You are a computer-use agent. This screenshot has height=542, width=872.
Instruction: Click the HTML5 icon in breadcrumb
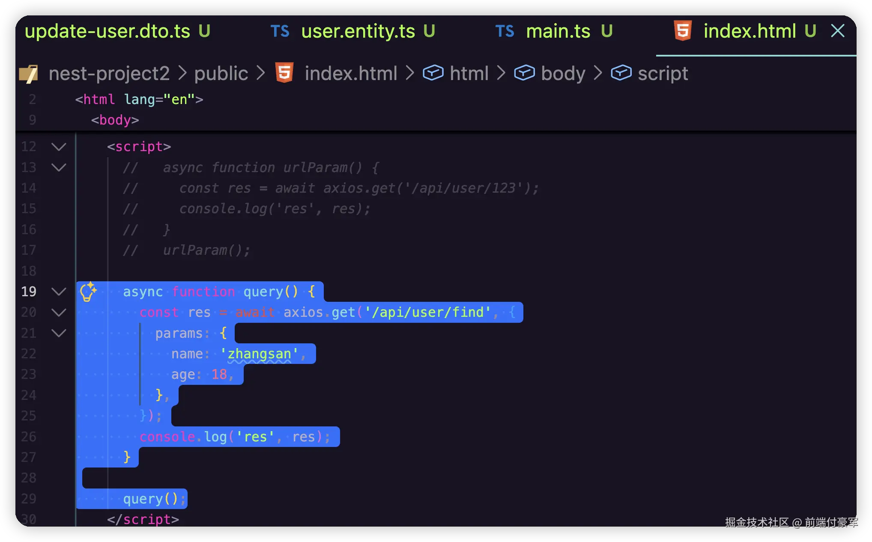(284, 73)
